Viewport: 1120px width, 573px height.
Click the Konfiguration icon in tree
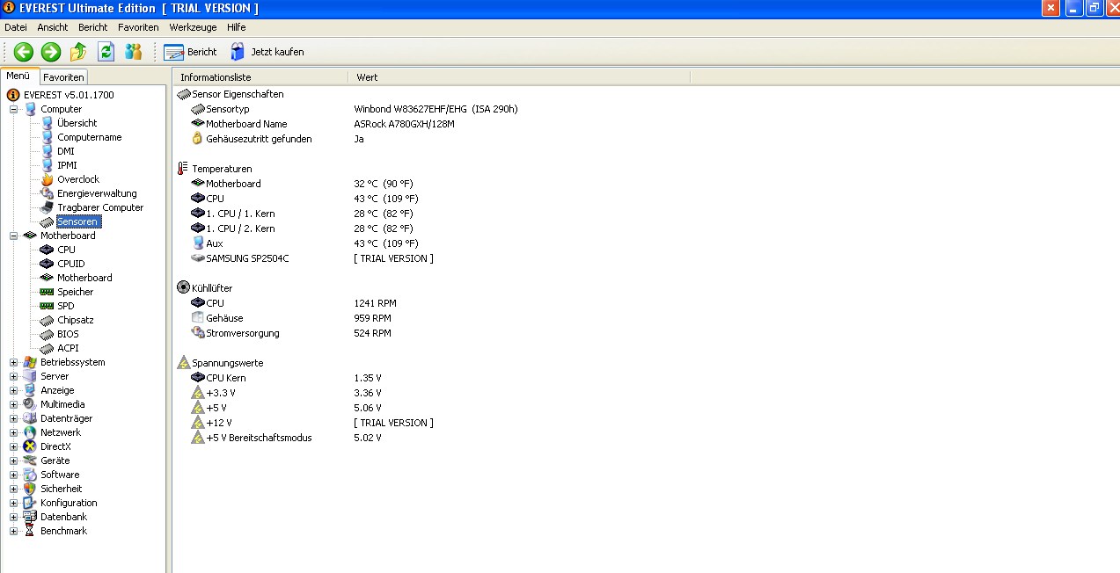coord(30,503)
